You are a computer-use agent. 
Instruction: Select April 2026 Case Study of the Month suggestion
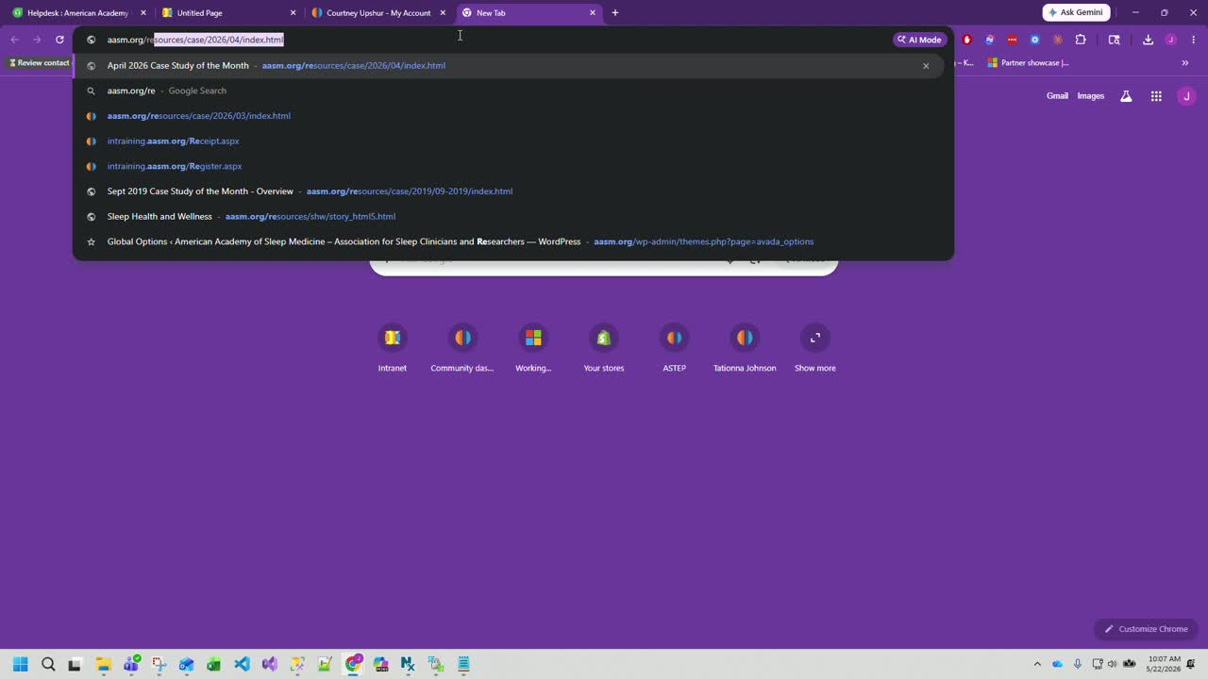508,65
